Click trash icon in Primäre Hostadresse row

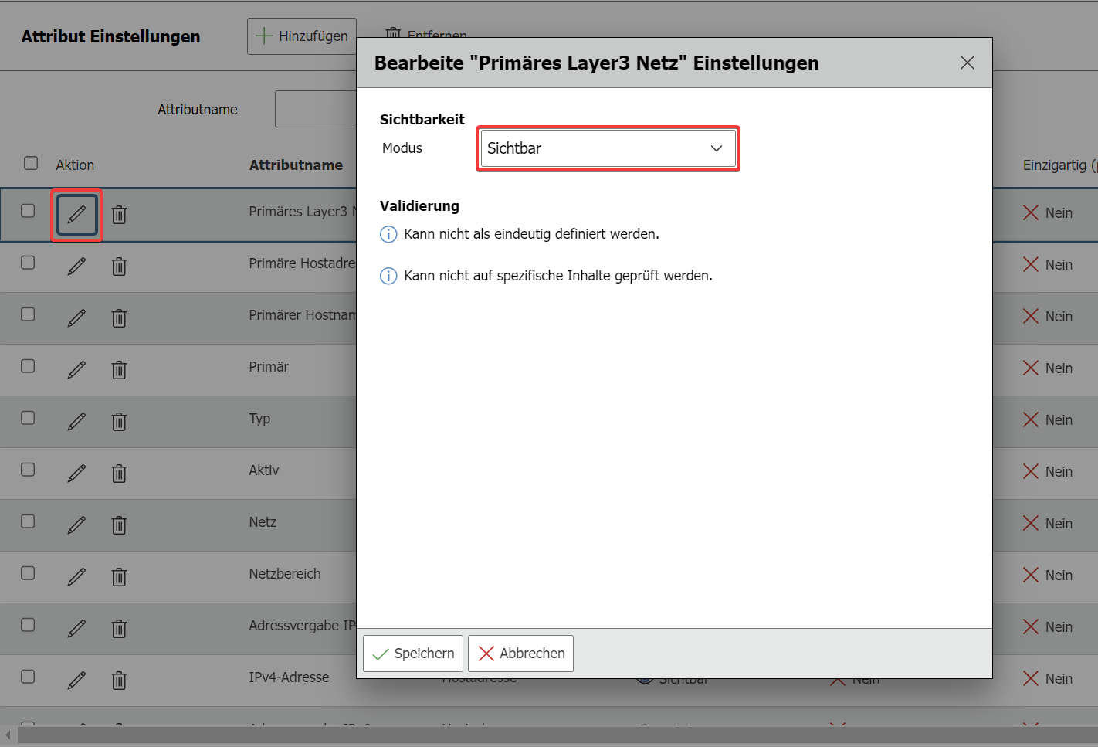point(119,267)
